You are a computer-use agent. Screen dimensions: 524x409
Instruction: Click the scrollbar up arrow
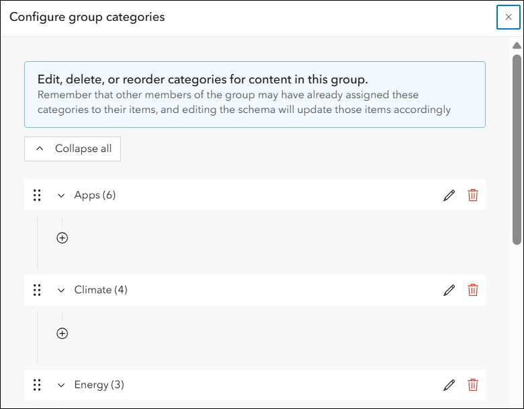coord(517,46)
